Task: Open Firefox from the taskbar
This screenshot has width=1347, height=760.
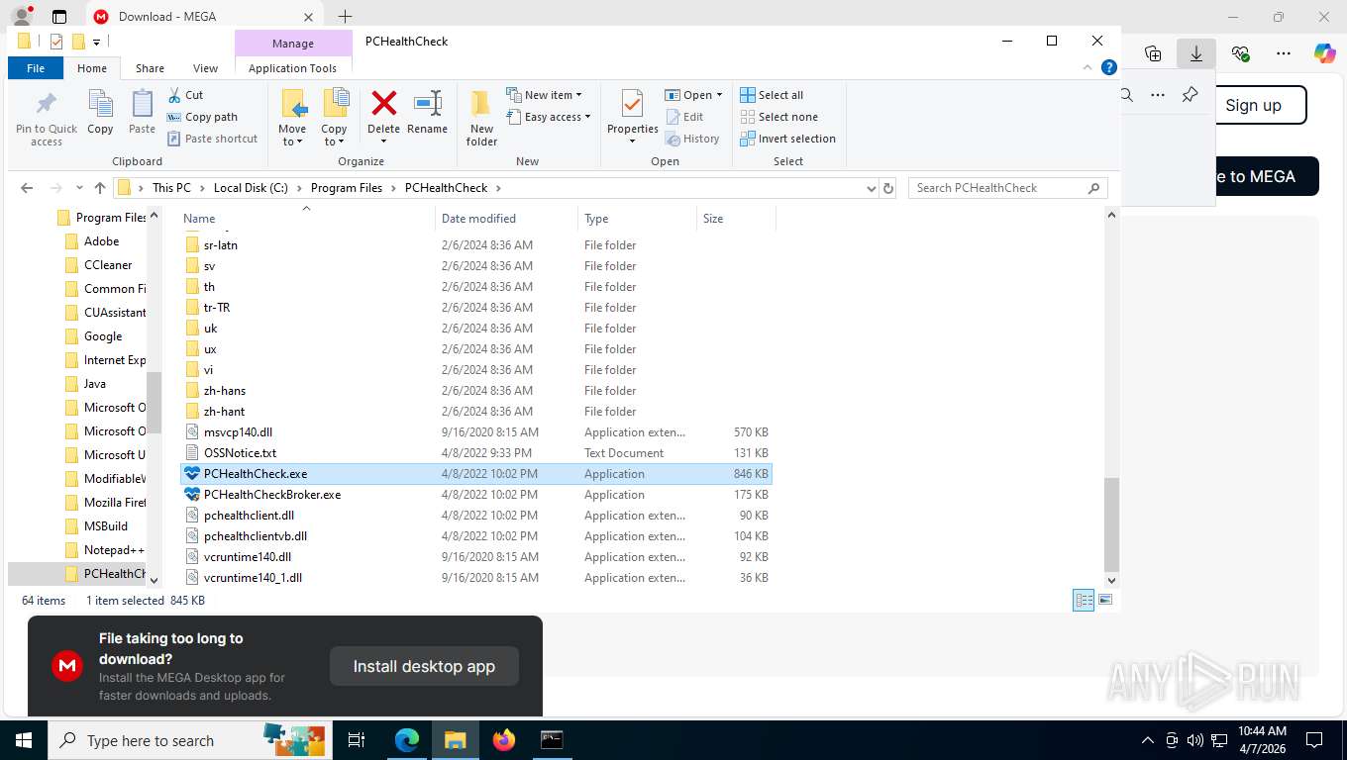Action: pos(504,739)
